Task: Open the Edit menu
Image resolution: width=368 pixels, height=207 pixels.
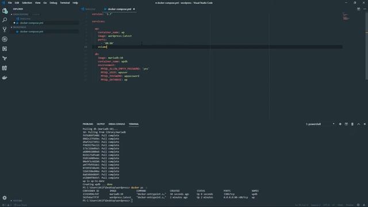Action: (17, 3)
